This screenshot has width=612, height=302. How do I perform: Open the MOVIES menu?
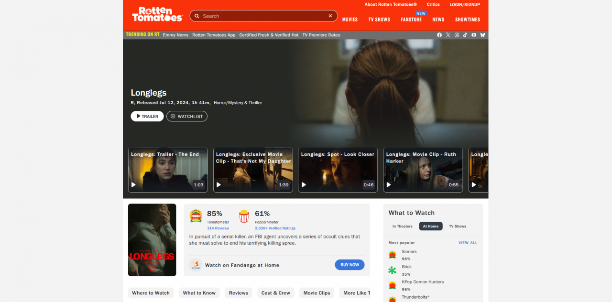click(x=350, y=20)
